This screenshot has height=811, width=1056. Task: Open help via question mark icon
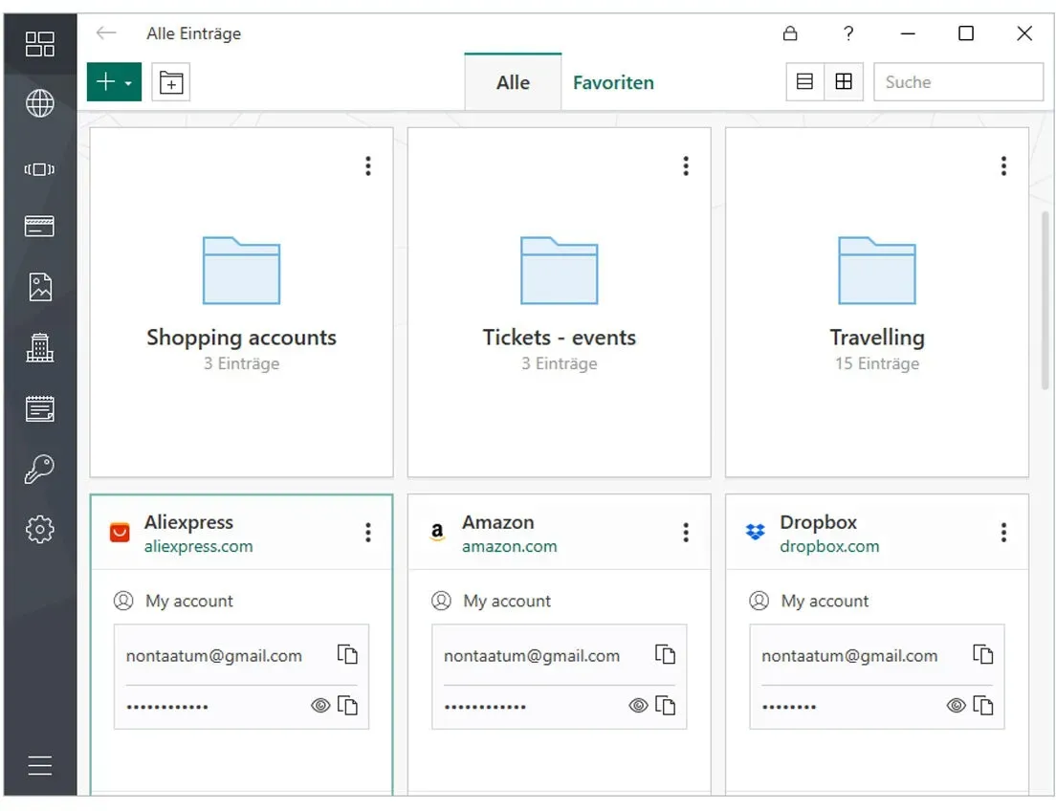pos(848,33)
